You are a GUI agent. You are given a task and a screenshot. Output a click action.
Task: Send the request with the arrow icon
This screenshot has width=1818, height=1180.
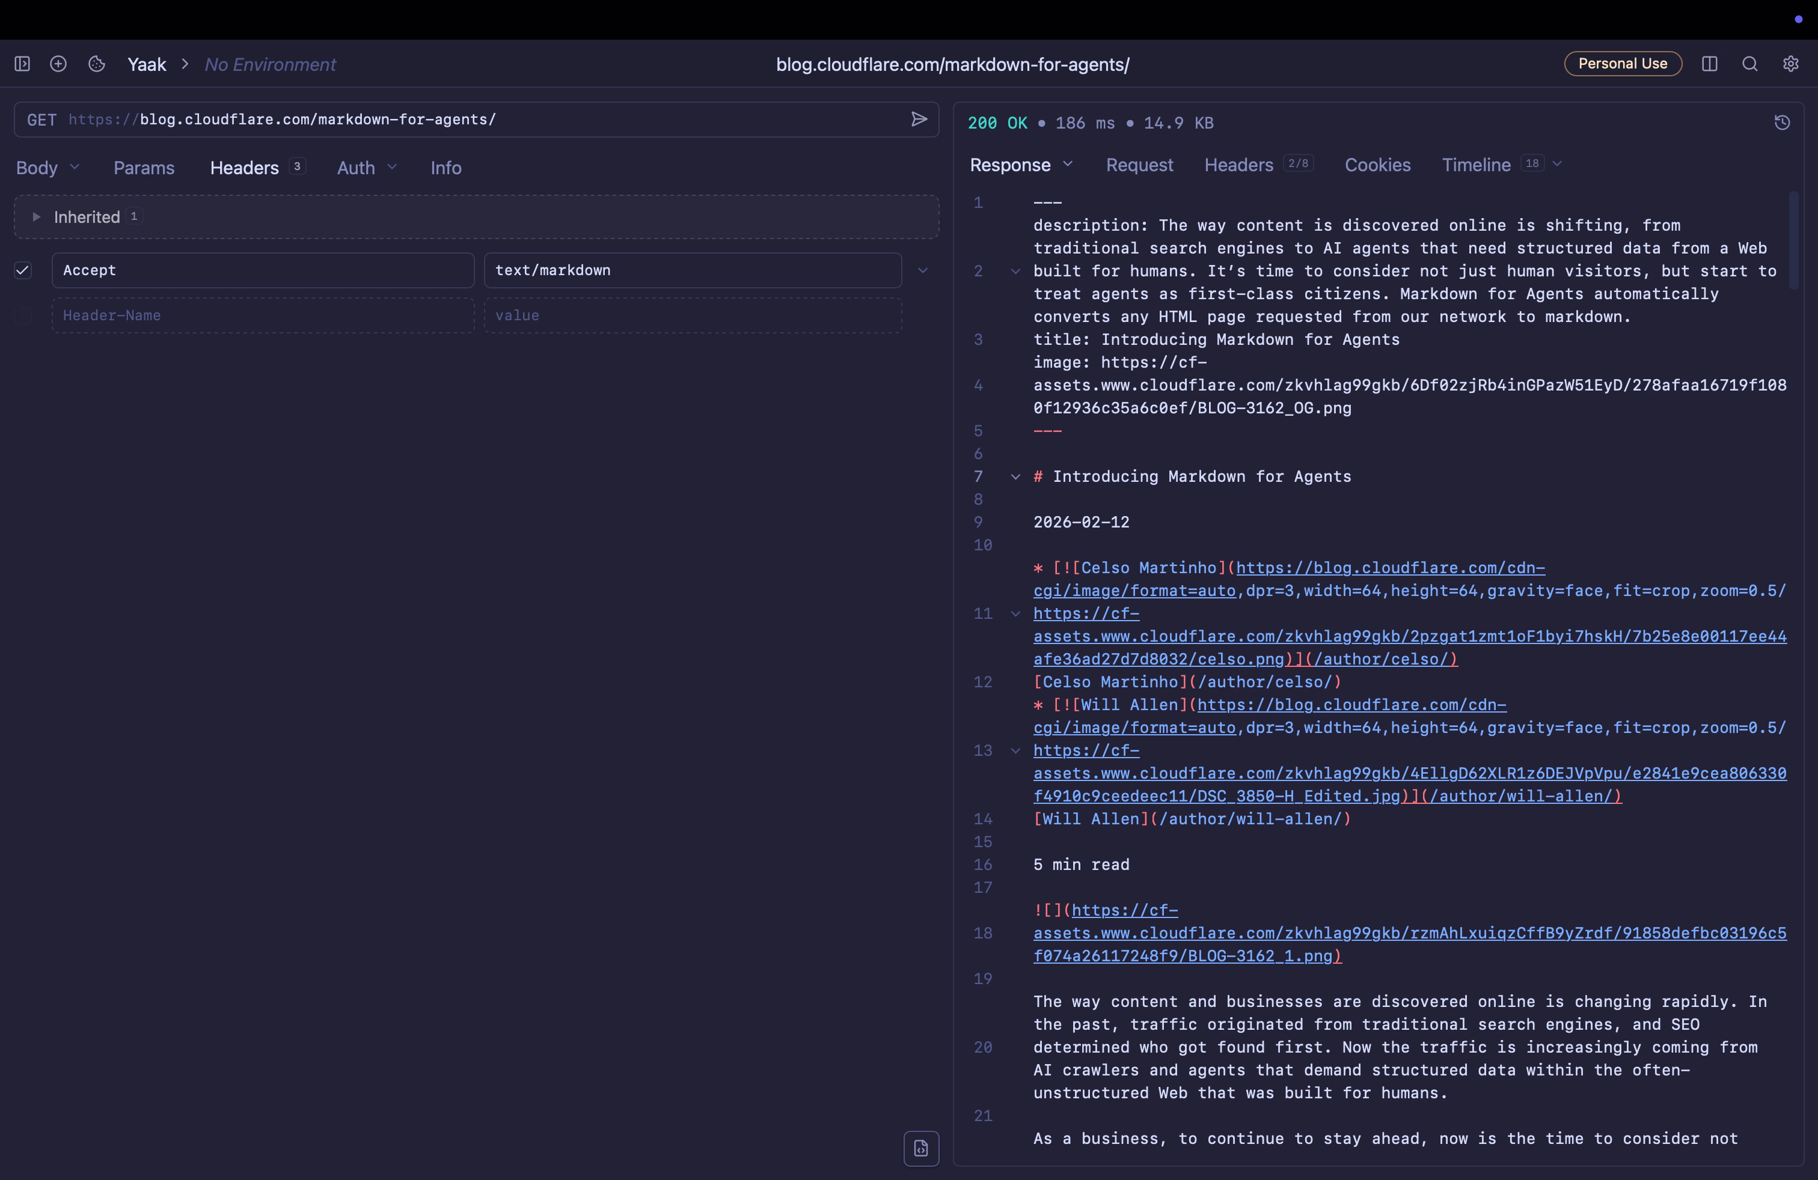(x=919, y=119)
